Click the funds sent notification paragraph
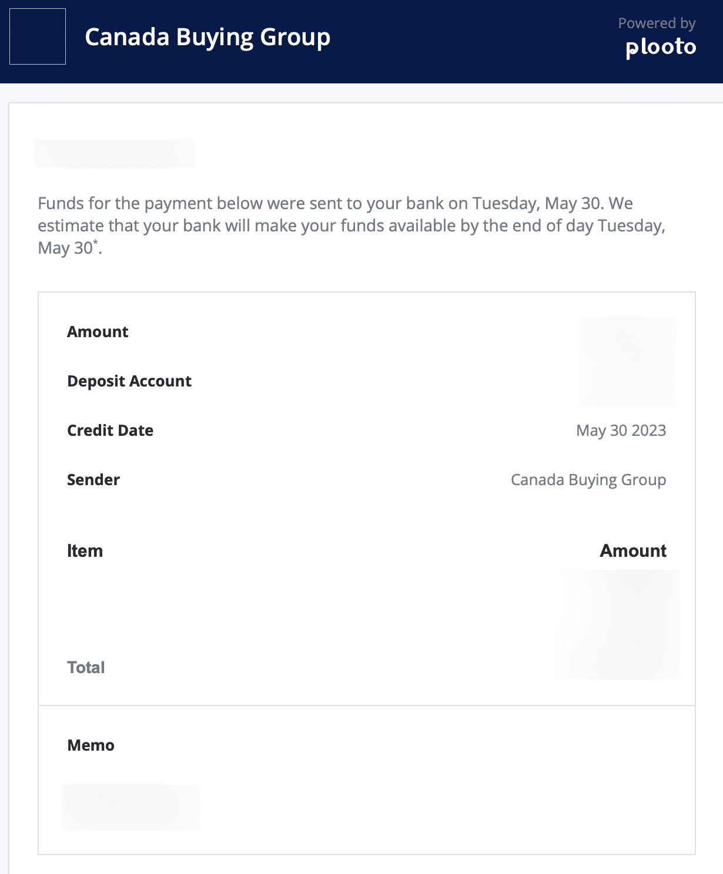723x874 pixels. pyautogui.click(x=352, y=226)
